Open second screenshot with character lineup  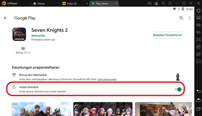tap(103, 109)
